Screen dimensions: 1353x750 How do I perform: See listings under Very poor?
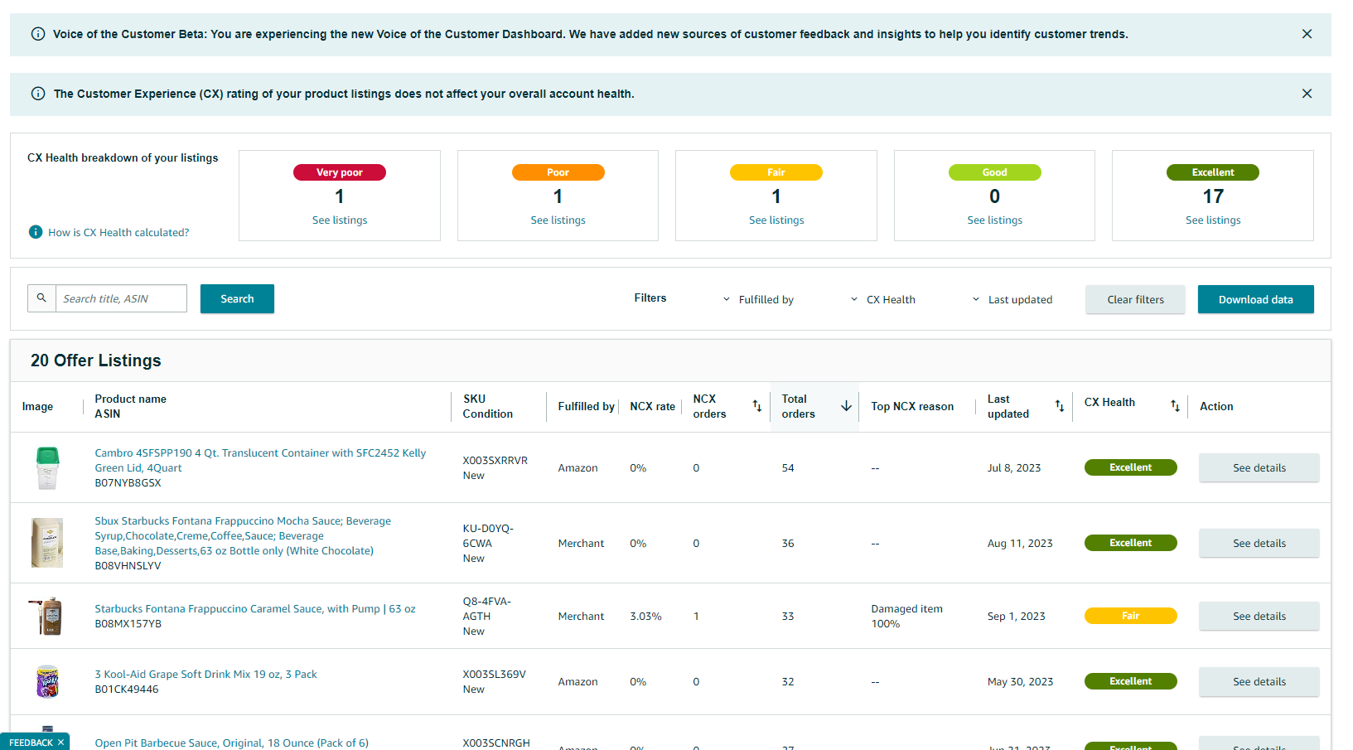(340, 220)
